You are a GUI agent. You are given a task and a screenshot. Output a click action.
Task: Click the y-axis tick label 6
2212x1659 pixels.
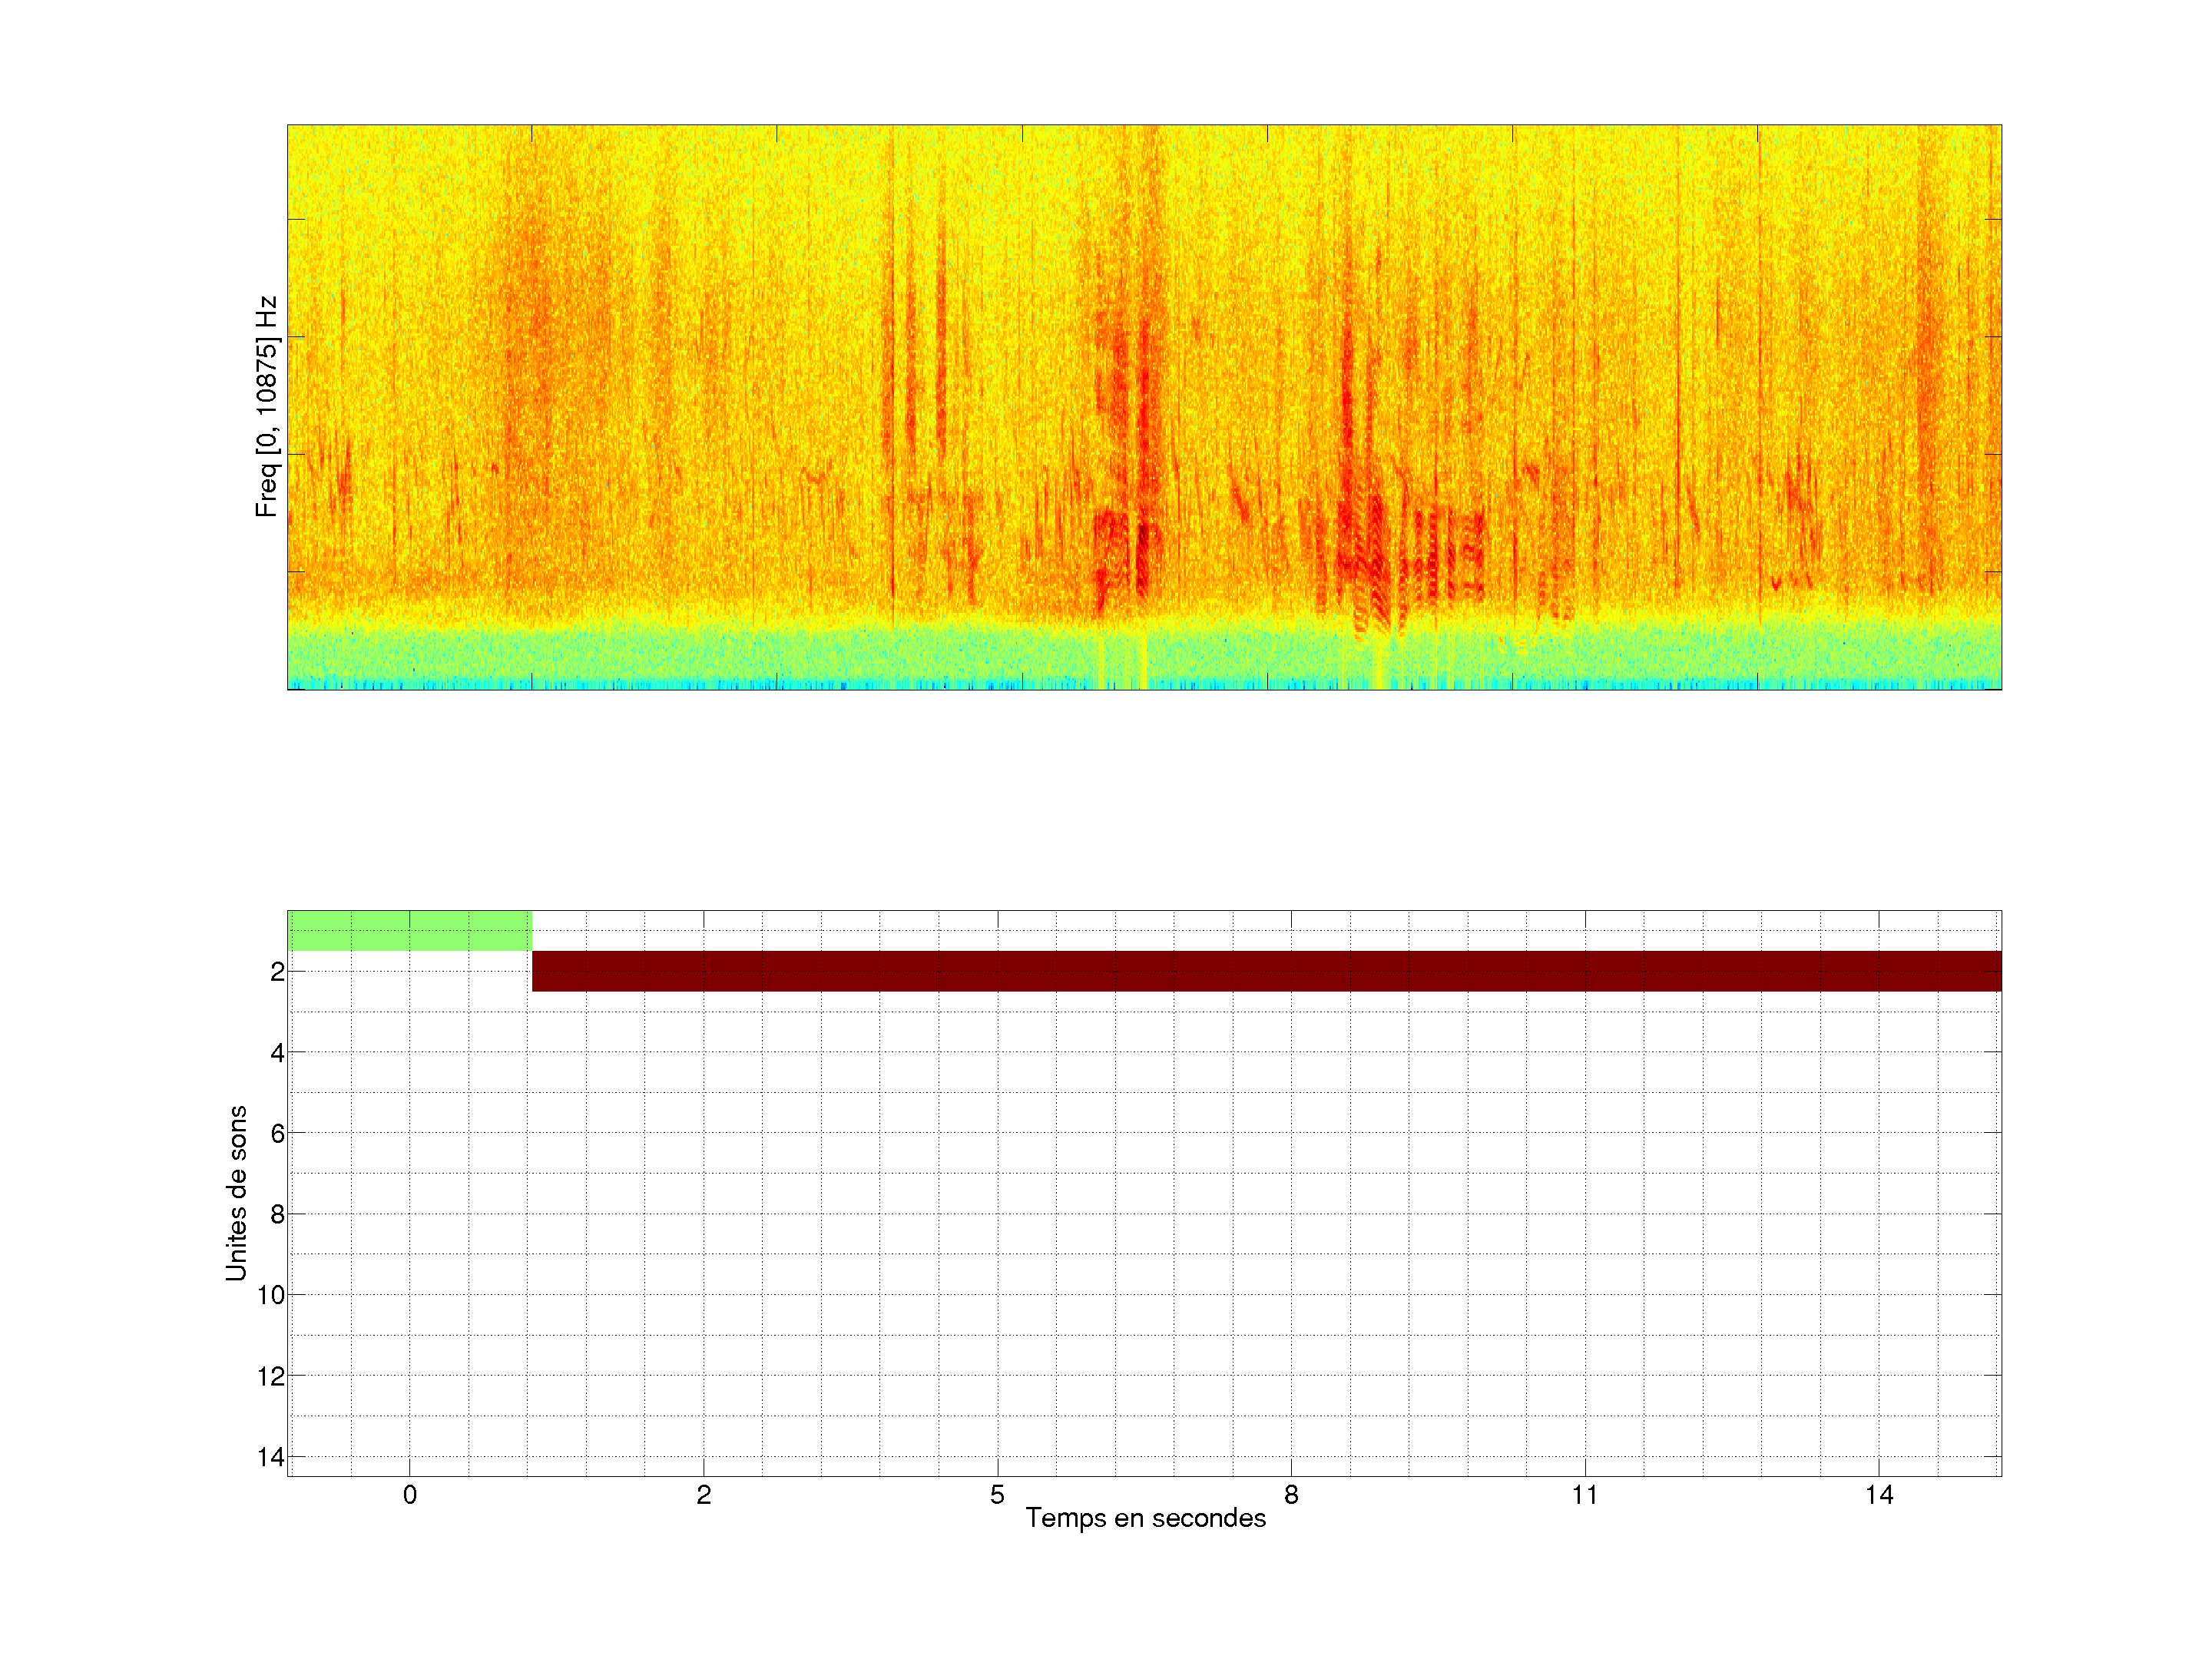277,1134
